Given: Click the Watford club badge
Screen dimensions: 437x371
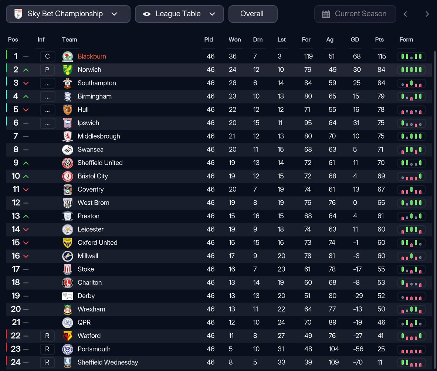Looking at the screenshot, I should (x=67, y=336).
